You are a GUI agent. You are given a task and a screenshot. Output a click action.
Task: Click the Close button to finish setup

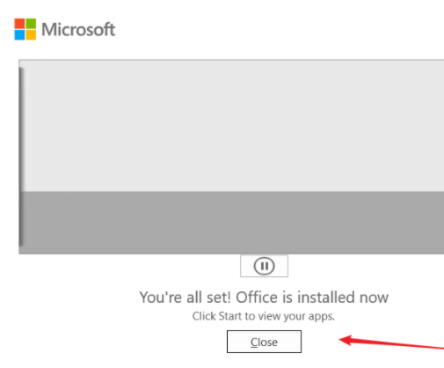[264, 342]
